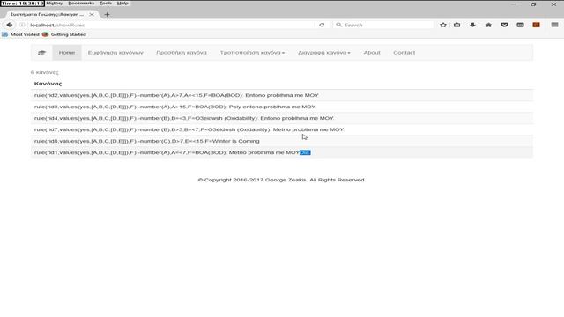
Task: Click the copyright George Zeakis footer text
Action: point(282,180)
